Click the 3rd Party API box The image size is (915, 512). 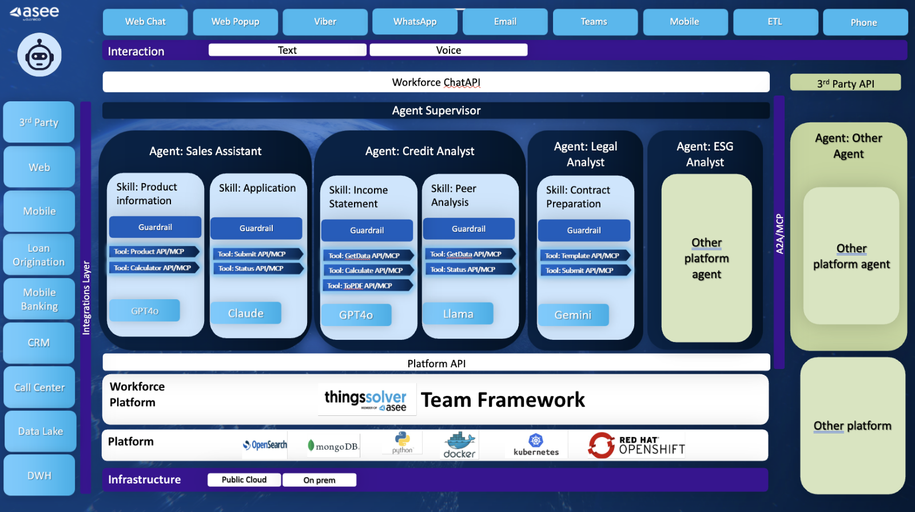[845, 83]
